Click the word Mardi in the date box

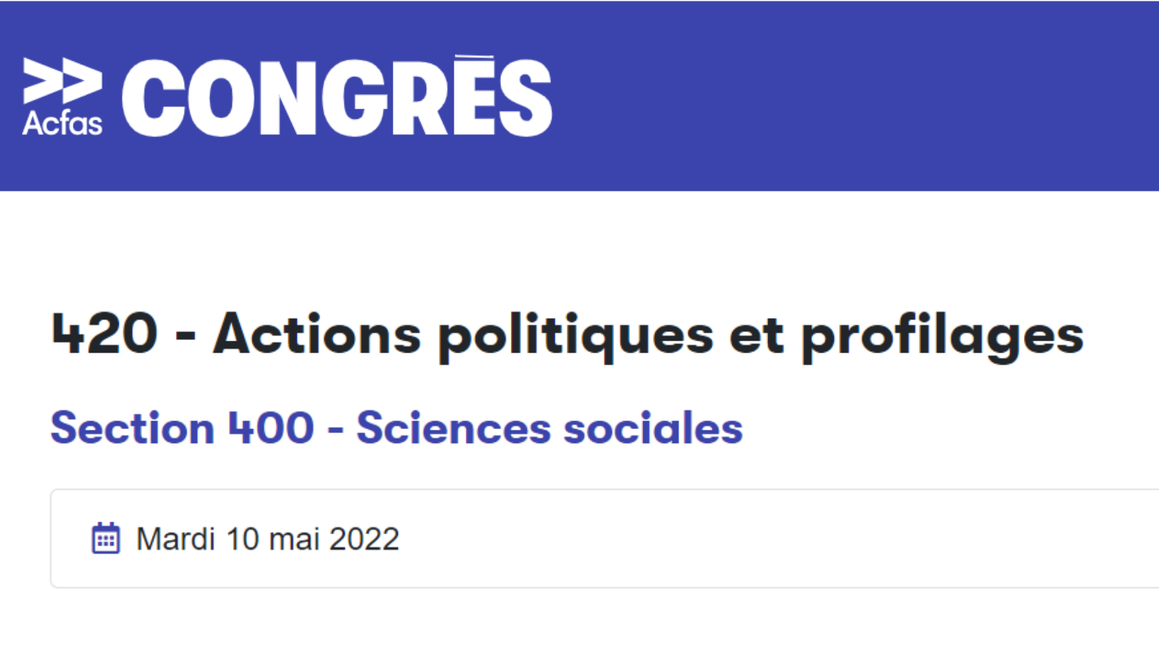pyautogui.click(x=175, y=539)
